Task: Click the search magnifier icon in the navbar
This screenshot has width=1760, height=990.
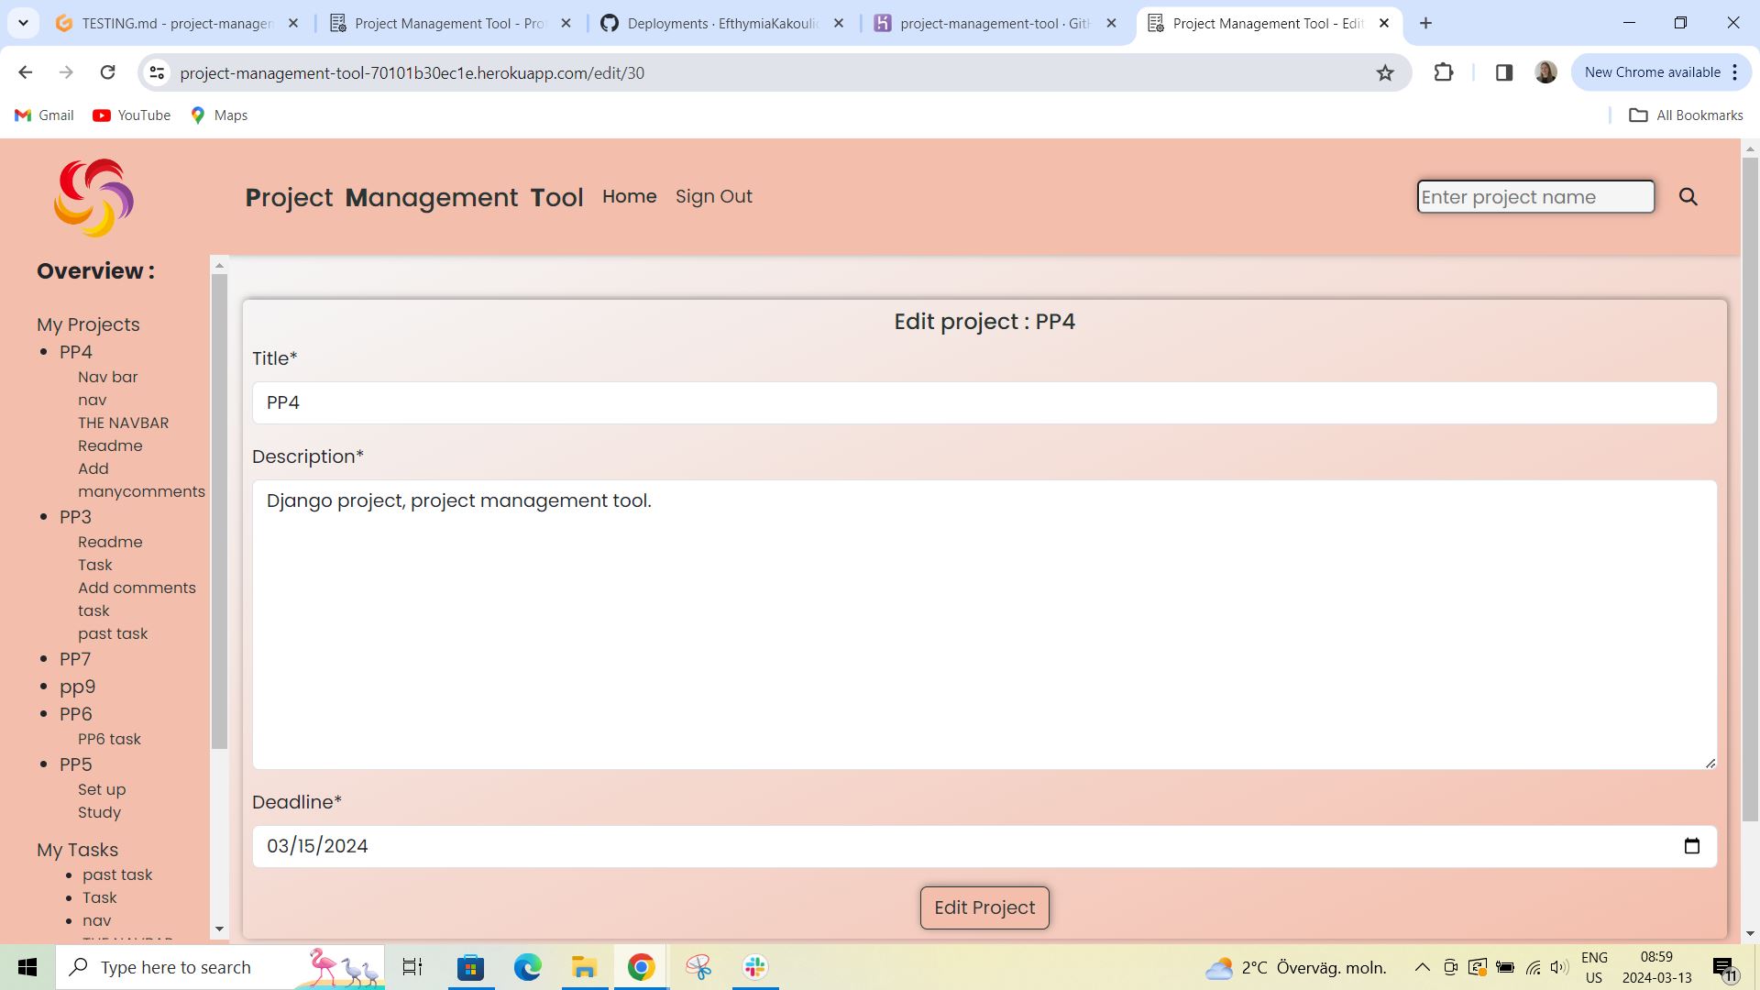Action: point(1688,196)
